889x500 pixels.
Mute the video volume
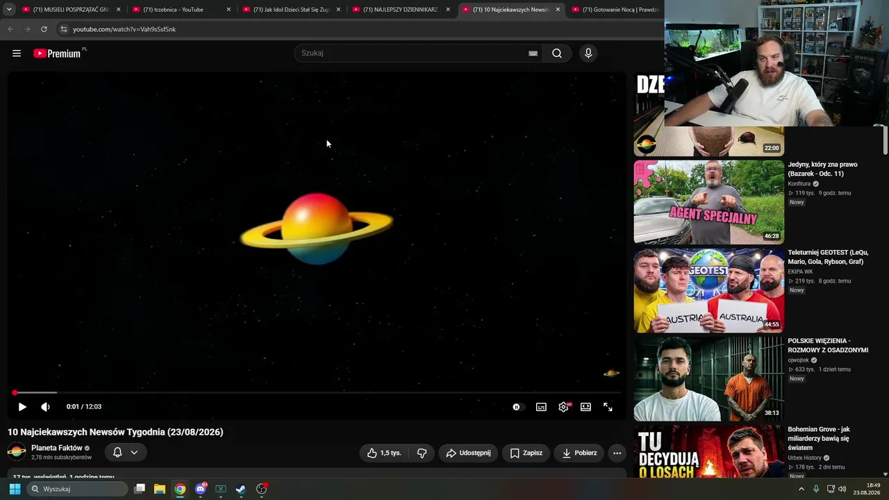click(45, 407)
